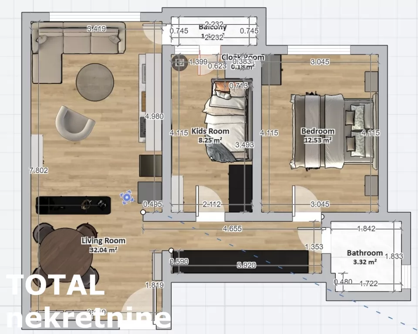Click the 1.353 hallway dimension

pyautogui.click(x=314, y=247)
